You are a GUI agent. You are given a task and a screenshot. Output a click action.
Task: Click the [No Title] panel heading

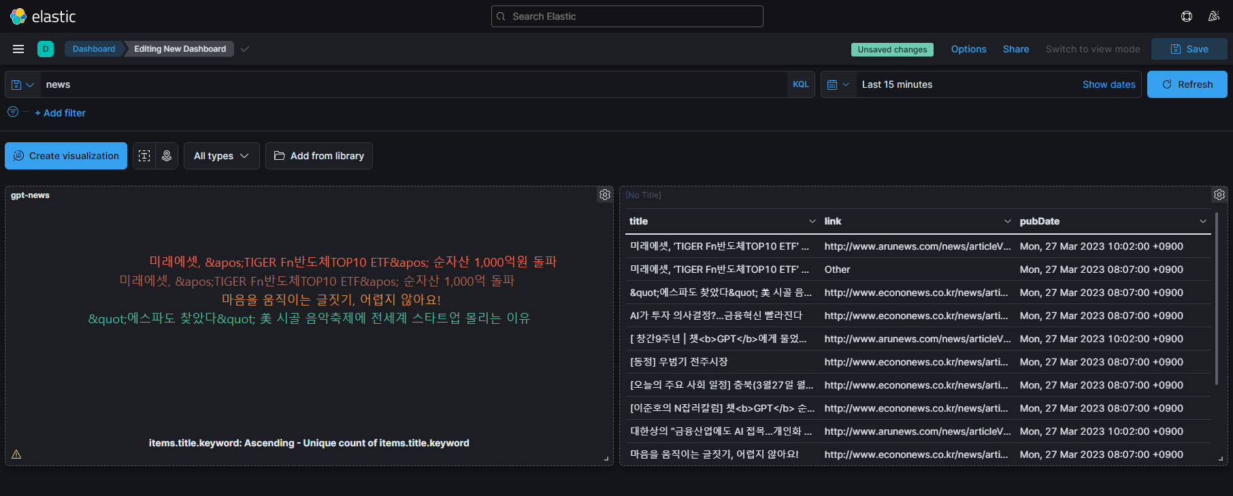(x=644, y=195)
